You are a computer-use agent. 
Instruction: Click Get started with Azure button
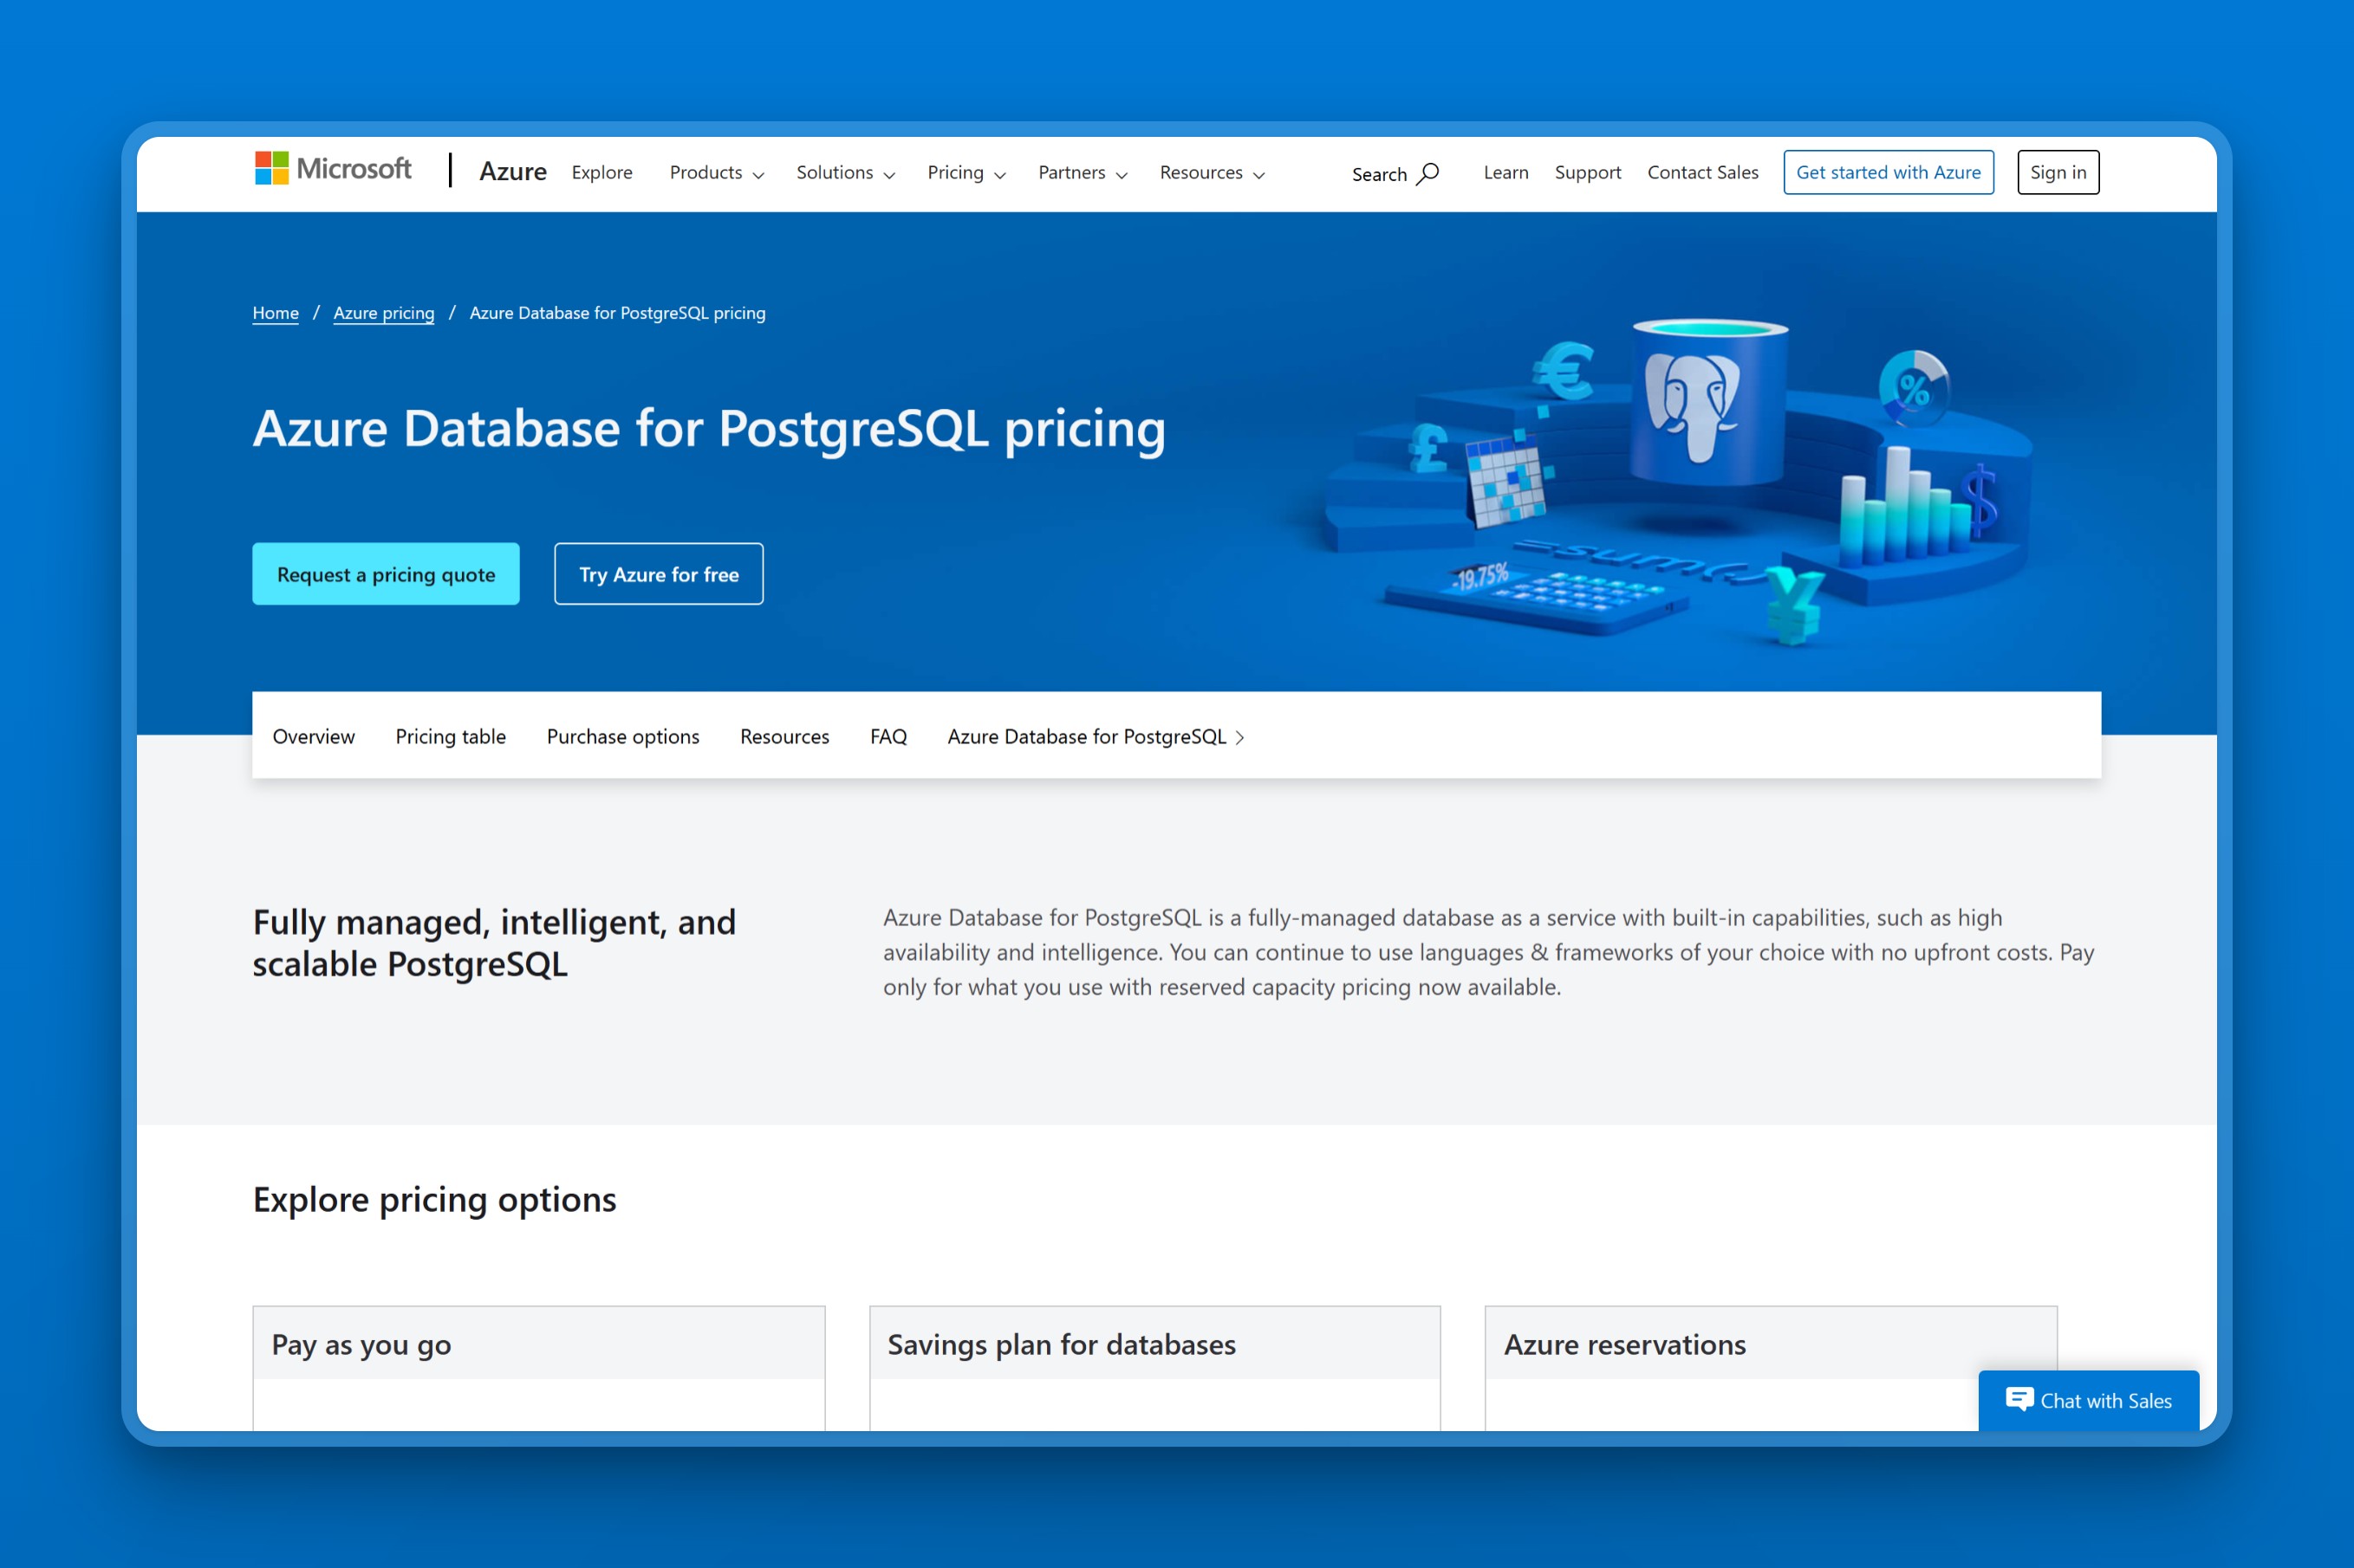[1888, 172]
